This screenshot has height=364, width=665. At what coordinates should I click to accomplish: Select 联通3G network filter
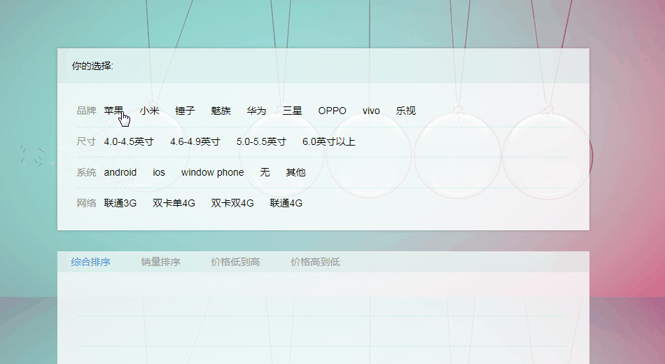pyautogui.click(x=120, y=203)
